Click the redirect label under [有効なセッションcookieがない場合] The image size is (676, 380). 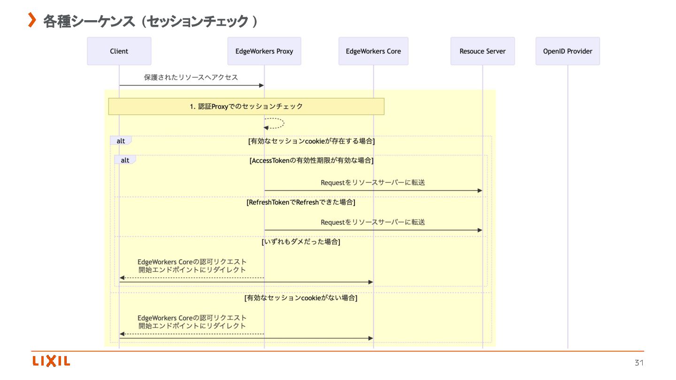192,322
